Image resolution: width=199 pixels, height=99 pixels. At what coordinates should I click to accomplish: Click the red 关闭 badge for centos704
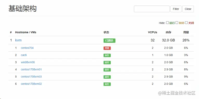(107, 48)
